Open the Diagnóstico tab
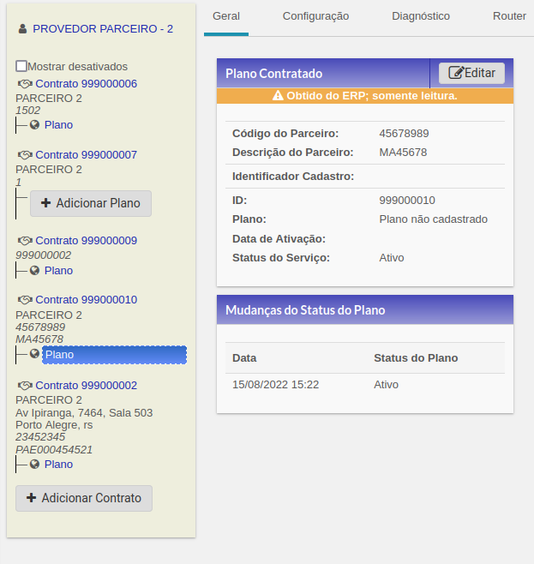 pyautogui.click(x=421, y=16)
